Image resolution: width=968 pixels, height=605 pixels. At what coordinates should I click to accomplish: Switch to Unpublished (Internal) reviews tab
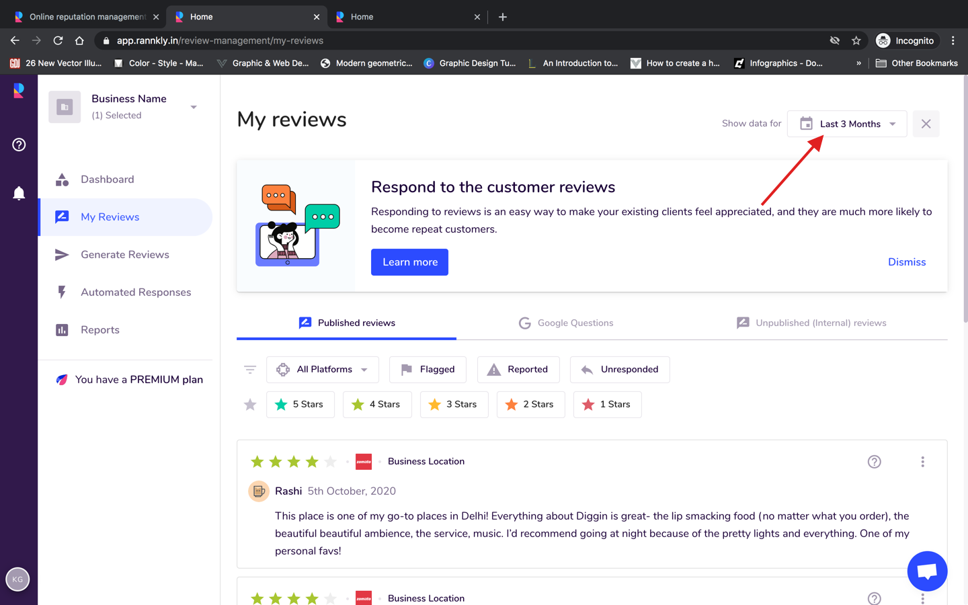811,323
